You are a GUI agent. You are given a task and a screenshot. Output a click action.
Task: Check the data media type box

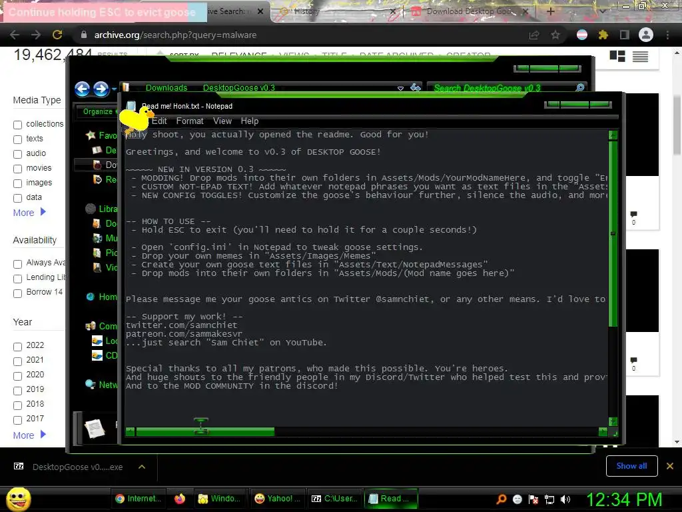[17, 198]
